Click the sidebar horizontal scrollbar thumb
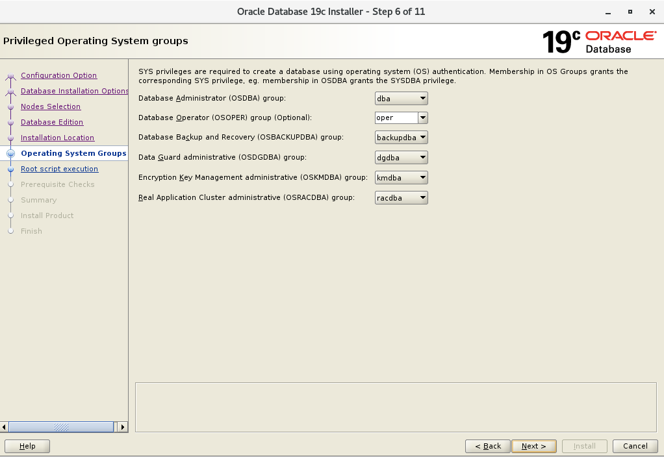 point(62,427)
